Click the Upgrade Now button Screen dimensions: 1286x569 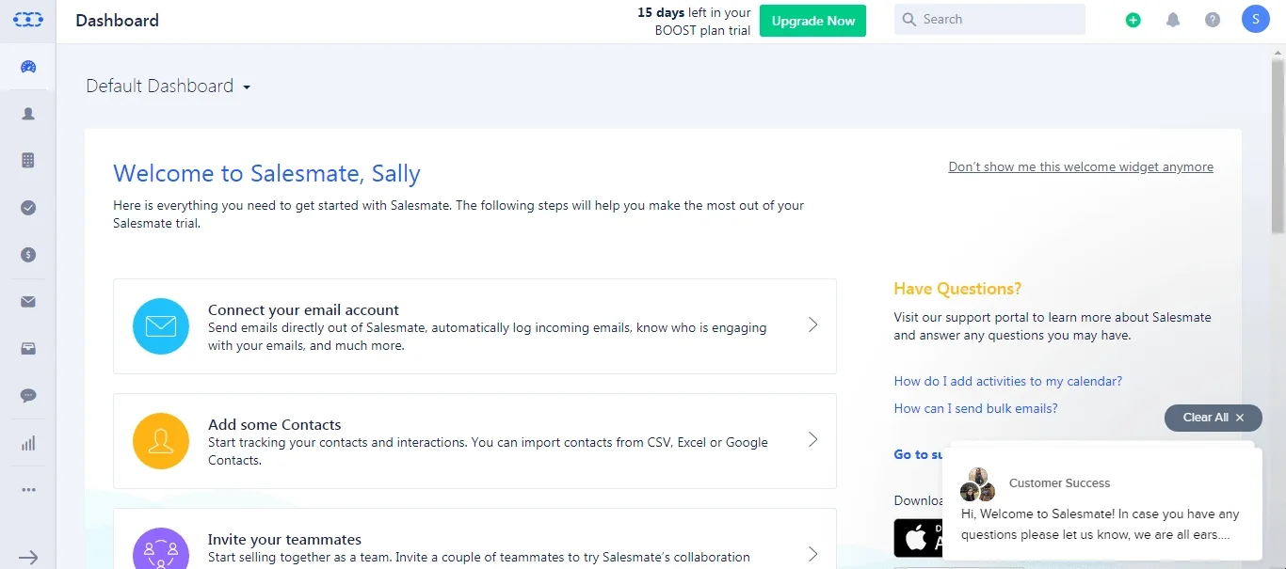pos(812,21)
